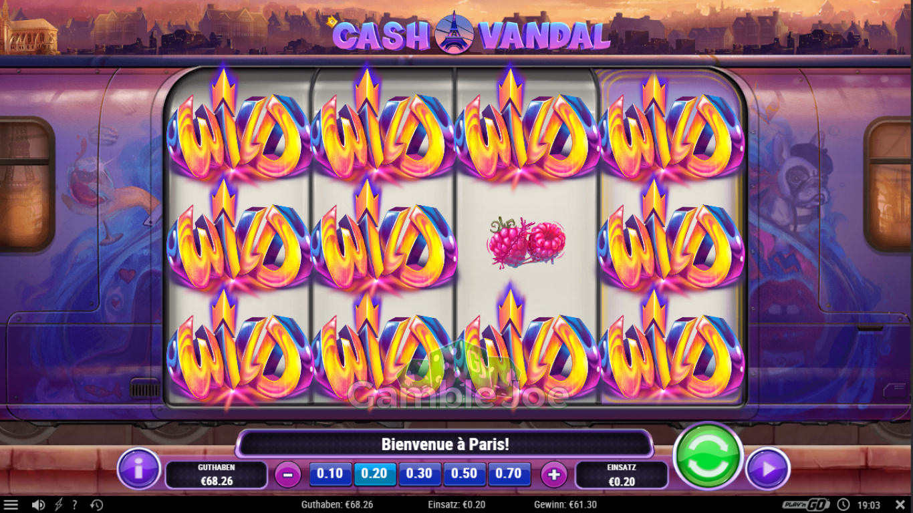Start autoplay with purple play button
913x513 pixels.
coord(767,469)
